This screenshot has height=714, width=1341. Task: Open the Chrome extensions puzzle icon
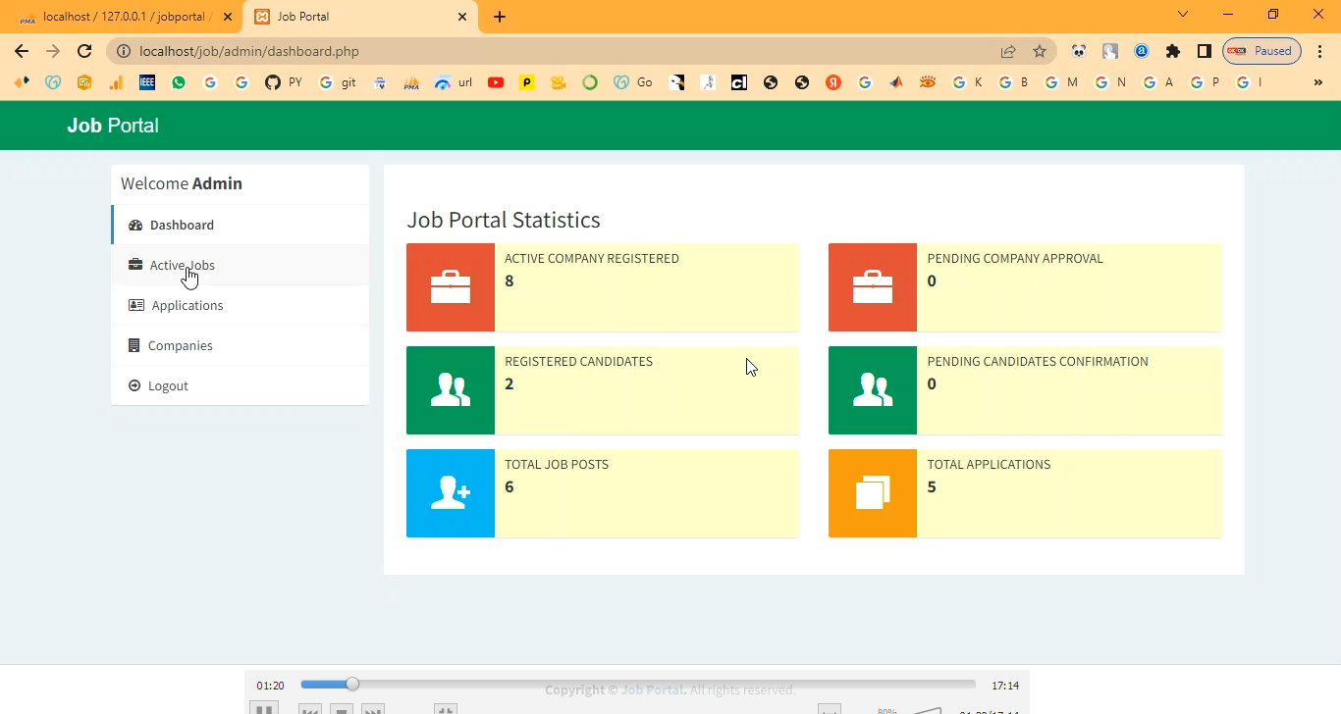click(x=1172, y=51)
